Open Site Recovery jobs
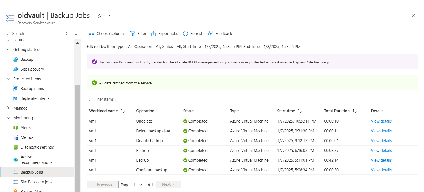The height and width of the screenshot is (192, 424). (36, 182)
